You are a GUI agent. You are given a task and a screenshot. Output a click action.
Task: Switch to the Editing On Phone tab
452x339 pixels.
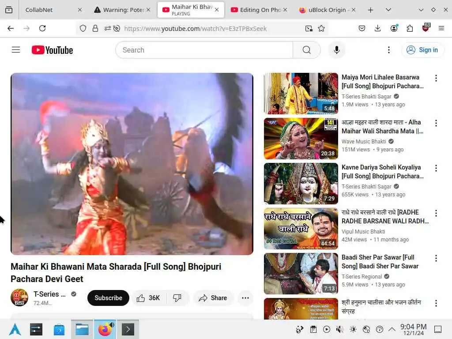click(x=259, y=10)
